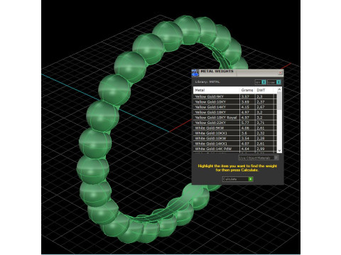Click the Calculate button
The height and width of the screenshot is (255, 341).
(237, 179)
